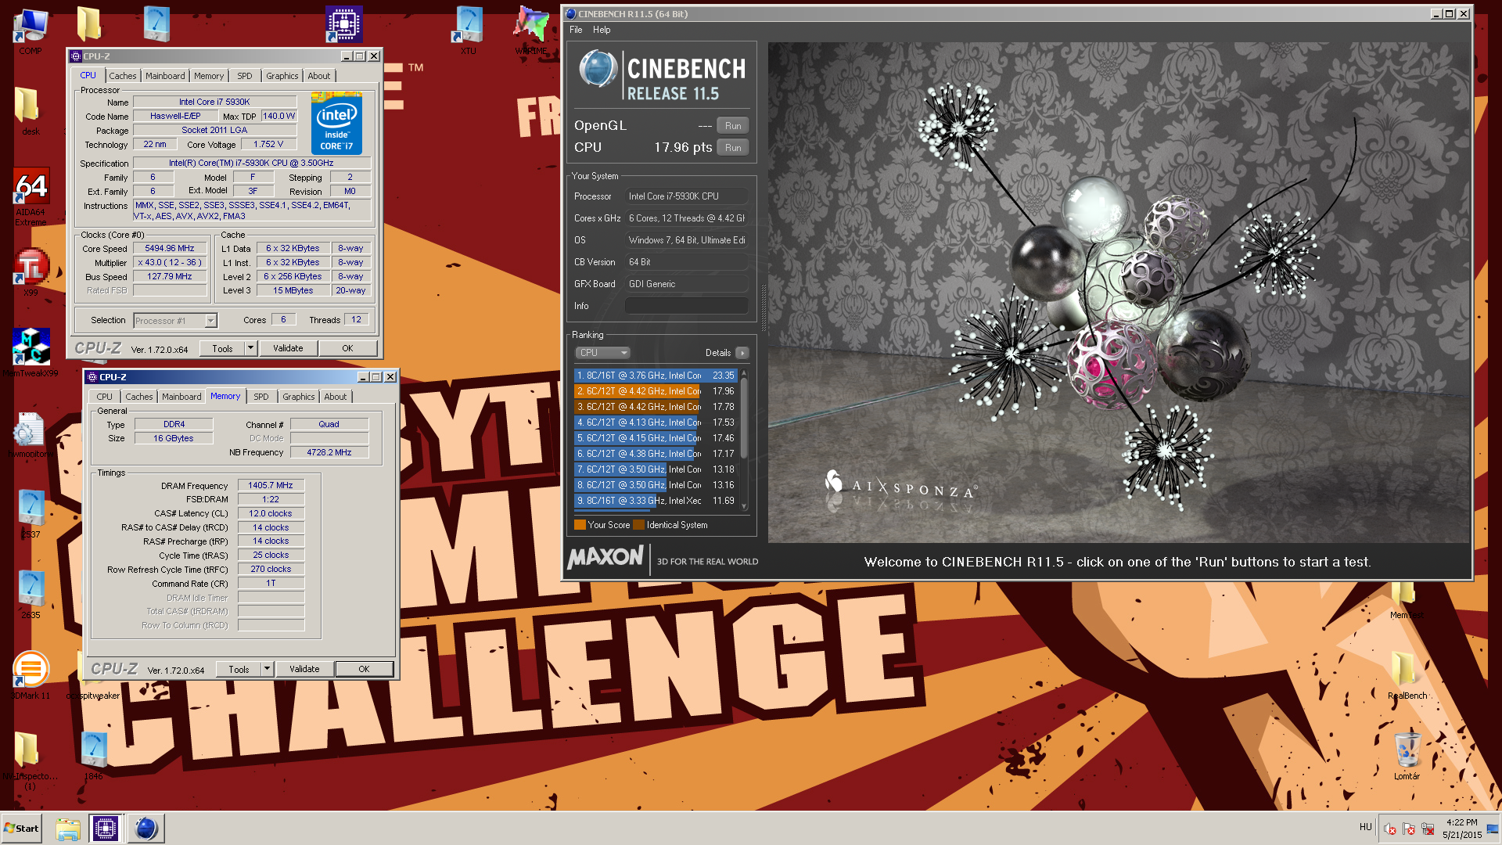Launch AIDA64 Extreme from desktop
The width and height of the screenshot is (1502, 845).
[31, 197]
